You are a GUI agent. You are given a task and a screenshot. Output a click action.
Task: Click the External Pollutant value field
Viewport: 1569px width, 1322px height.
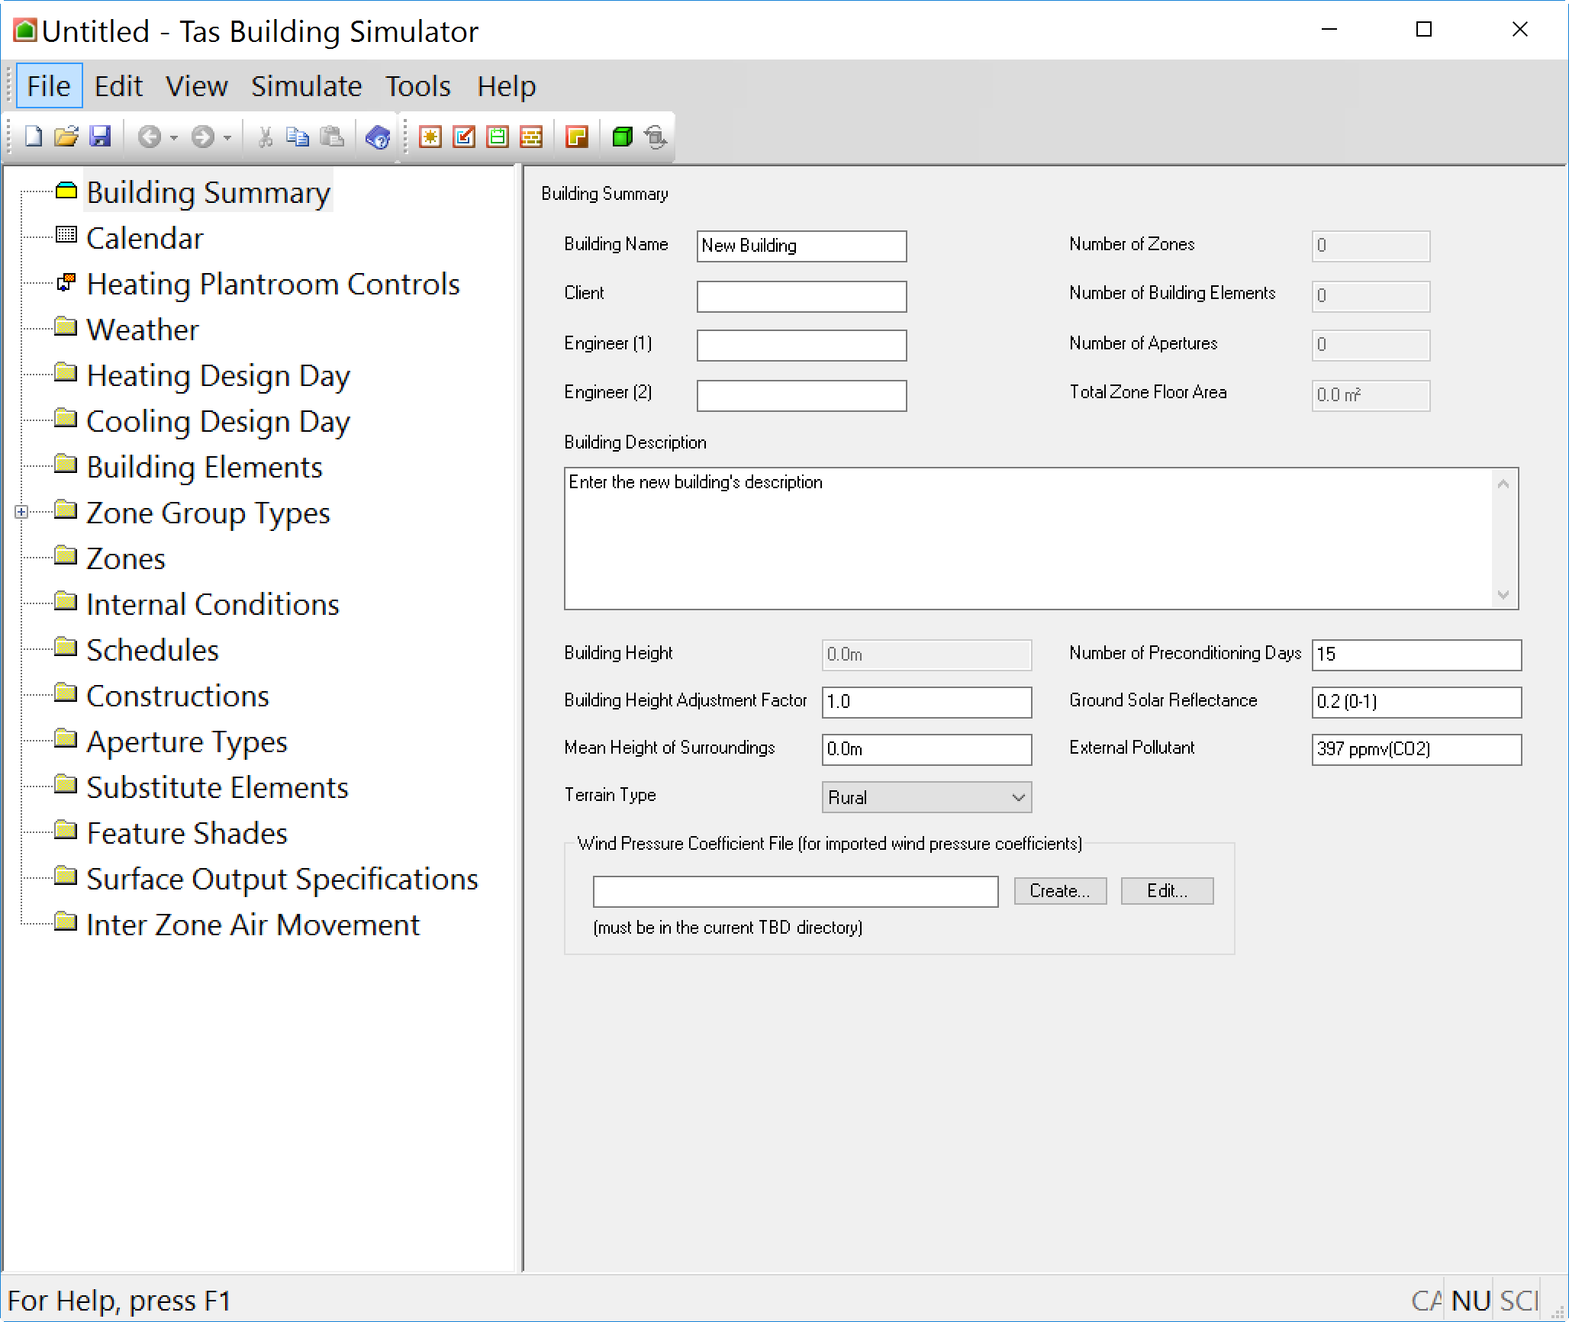click(x=1416, y=749)
